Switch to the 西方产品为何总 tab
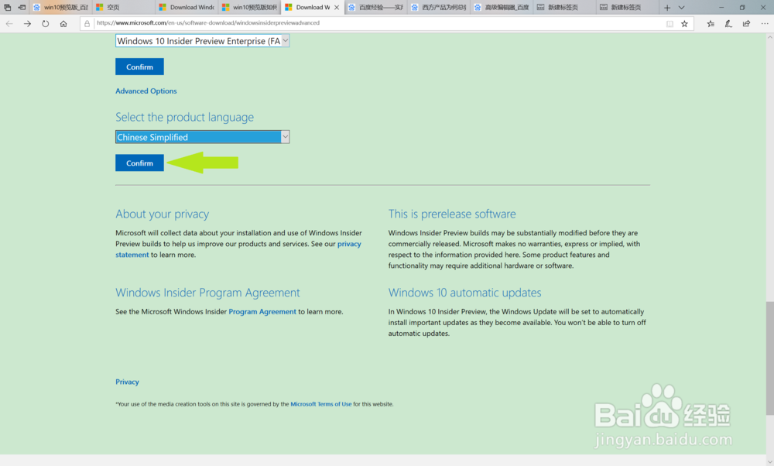The width and height of the screenshot is (774, 466). [439, 8]
